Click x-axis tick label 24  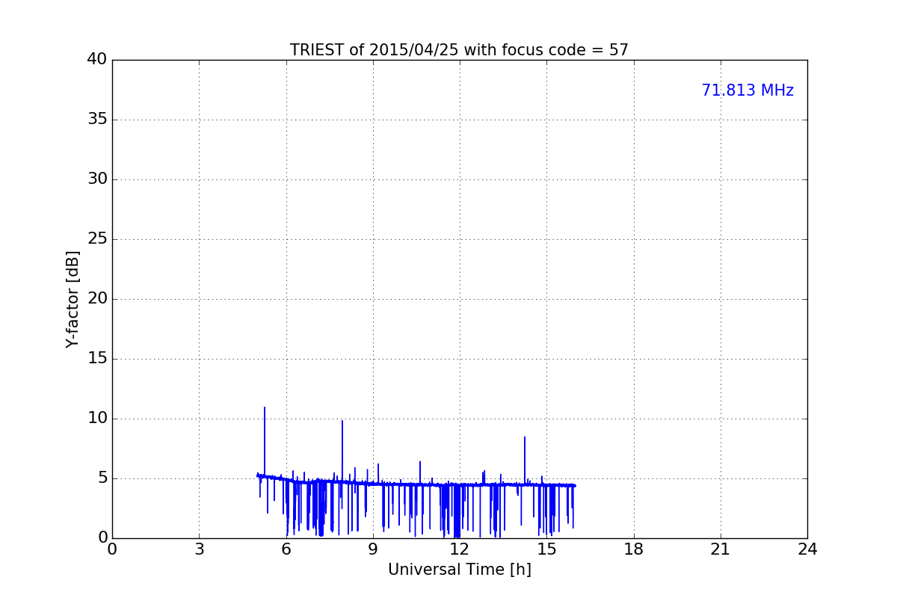point(807,549)
